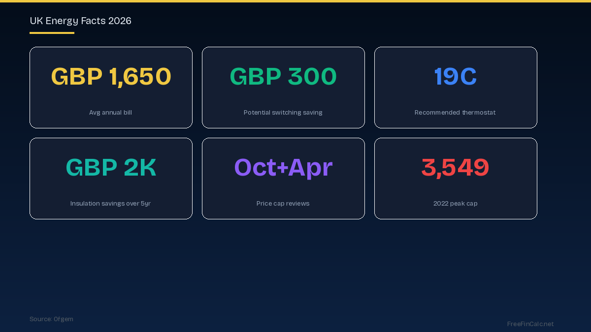The image size is (591, 332).
Task: Open the FreeFinCalc.net link
Action: click(530, 324)
